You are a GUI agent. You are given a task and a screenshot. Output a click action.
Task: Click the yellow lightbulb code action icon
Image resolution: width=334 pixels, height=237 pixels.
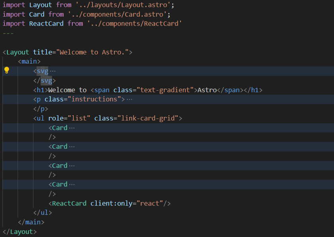pos(6,70)
